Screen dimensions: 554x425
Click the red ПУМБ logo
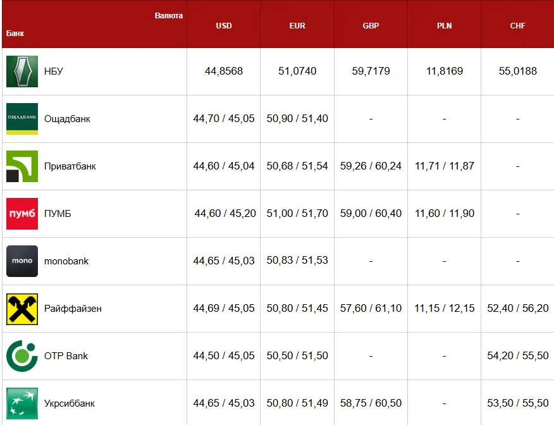tap(22, 214)
